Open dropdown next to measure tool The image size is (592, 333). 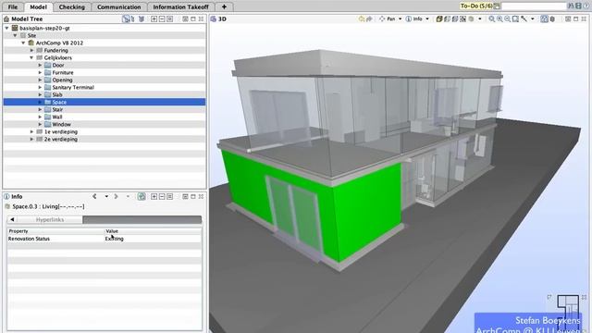(x=533, y=18)
